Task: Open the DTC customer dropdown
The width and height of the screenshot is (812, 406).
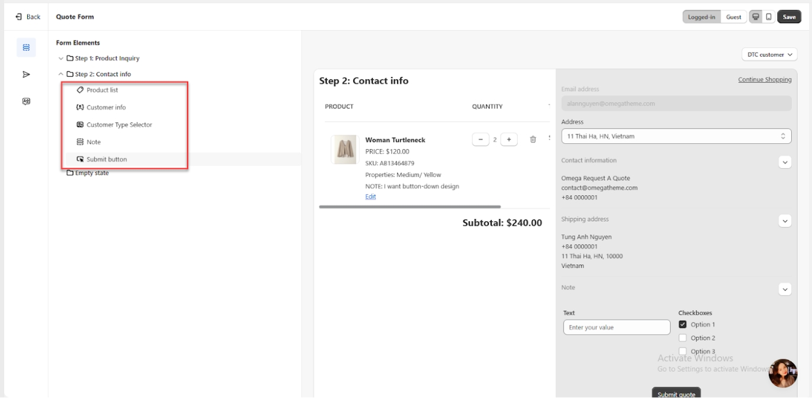Action: click(769, 54)
